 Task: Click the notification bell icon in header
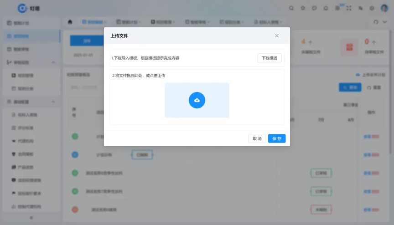pos(326,8)
